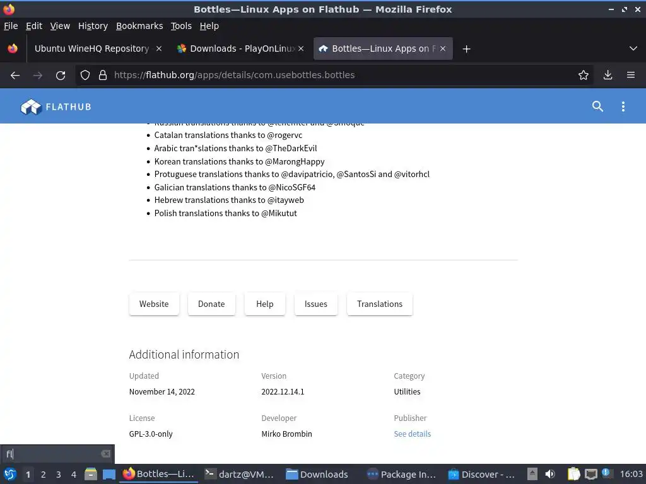
Task: Open the clipboard manager tray icon
Action: (573, 474)
